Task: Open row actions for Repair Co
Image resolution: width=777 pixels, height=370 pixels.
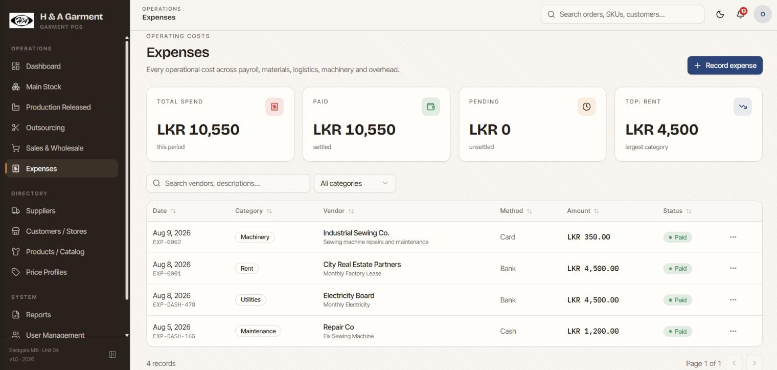Action: tap(733, 331)
